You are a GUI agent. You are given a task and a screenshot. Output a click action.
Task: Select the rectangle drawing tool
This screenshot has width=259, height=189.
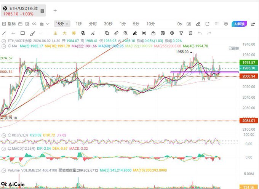(22, 33)
